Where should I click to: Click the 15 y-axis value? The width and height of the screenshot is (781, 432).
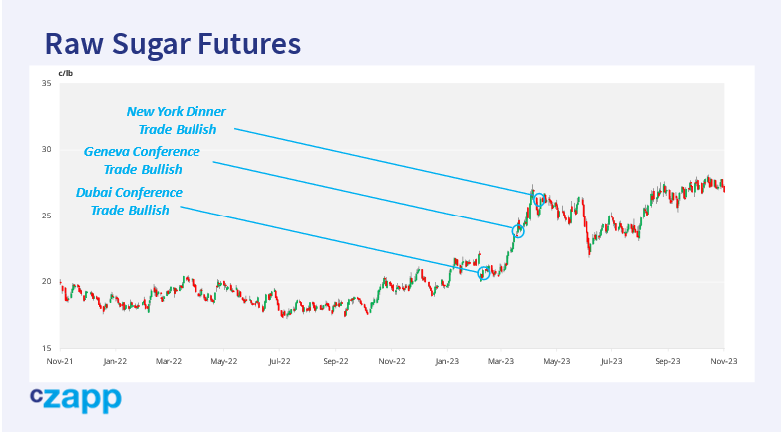pos(46,347)
